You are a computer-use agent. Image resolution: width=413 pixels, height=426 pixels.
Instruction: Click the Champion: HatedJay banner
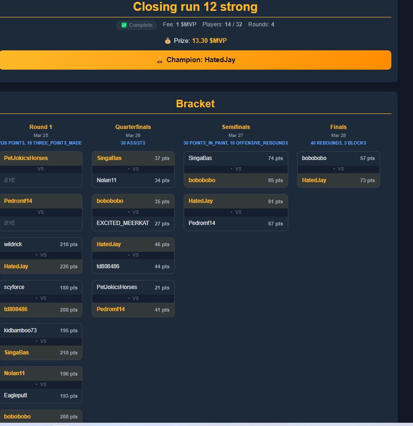[195, 60]
